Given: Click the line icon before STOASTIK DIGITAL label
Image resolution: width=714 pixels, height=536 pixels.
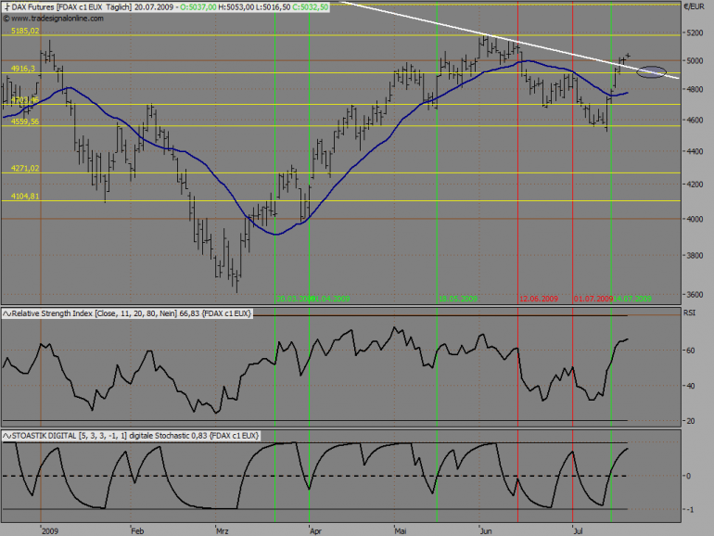Looking at the screenshot, I should pyautogui.click(x=7, y=436).
